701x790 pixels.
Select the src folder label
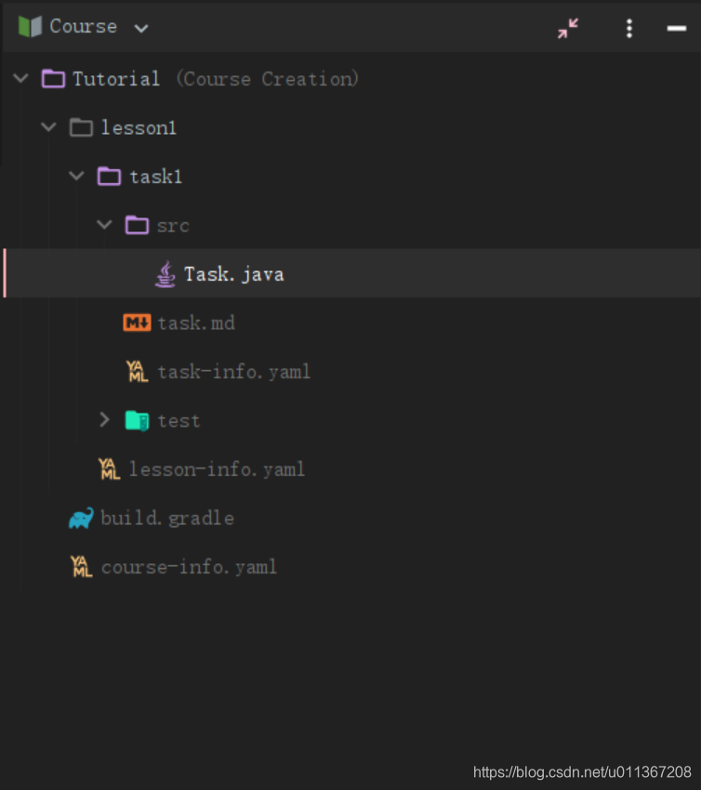click(x=173, y=226)
